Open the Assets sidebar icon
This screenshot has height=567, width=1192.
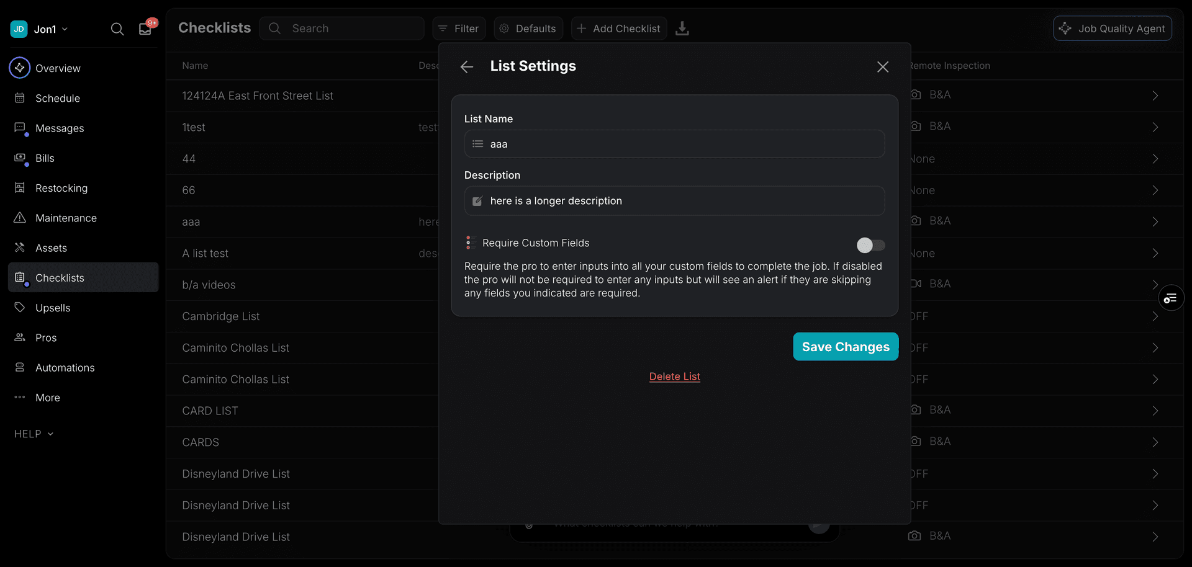point(19,248)
